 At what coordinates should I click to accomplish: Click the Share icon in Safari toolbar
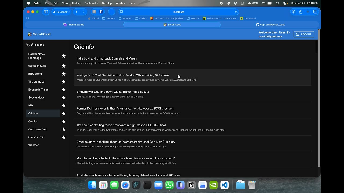click(x=300, y=12)
